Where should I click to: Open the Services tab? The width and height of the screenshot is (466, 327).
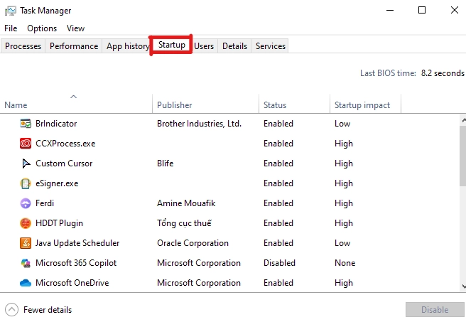(270, 46)
